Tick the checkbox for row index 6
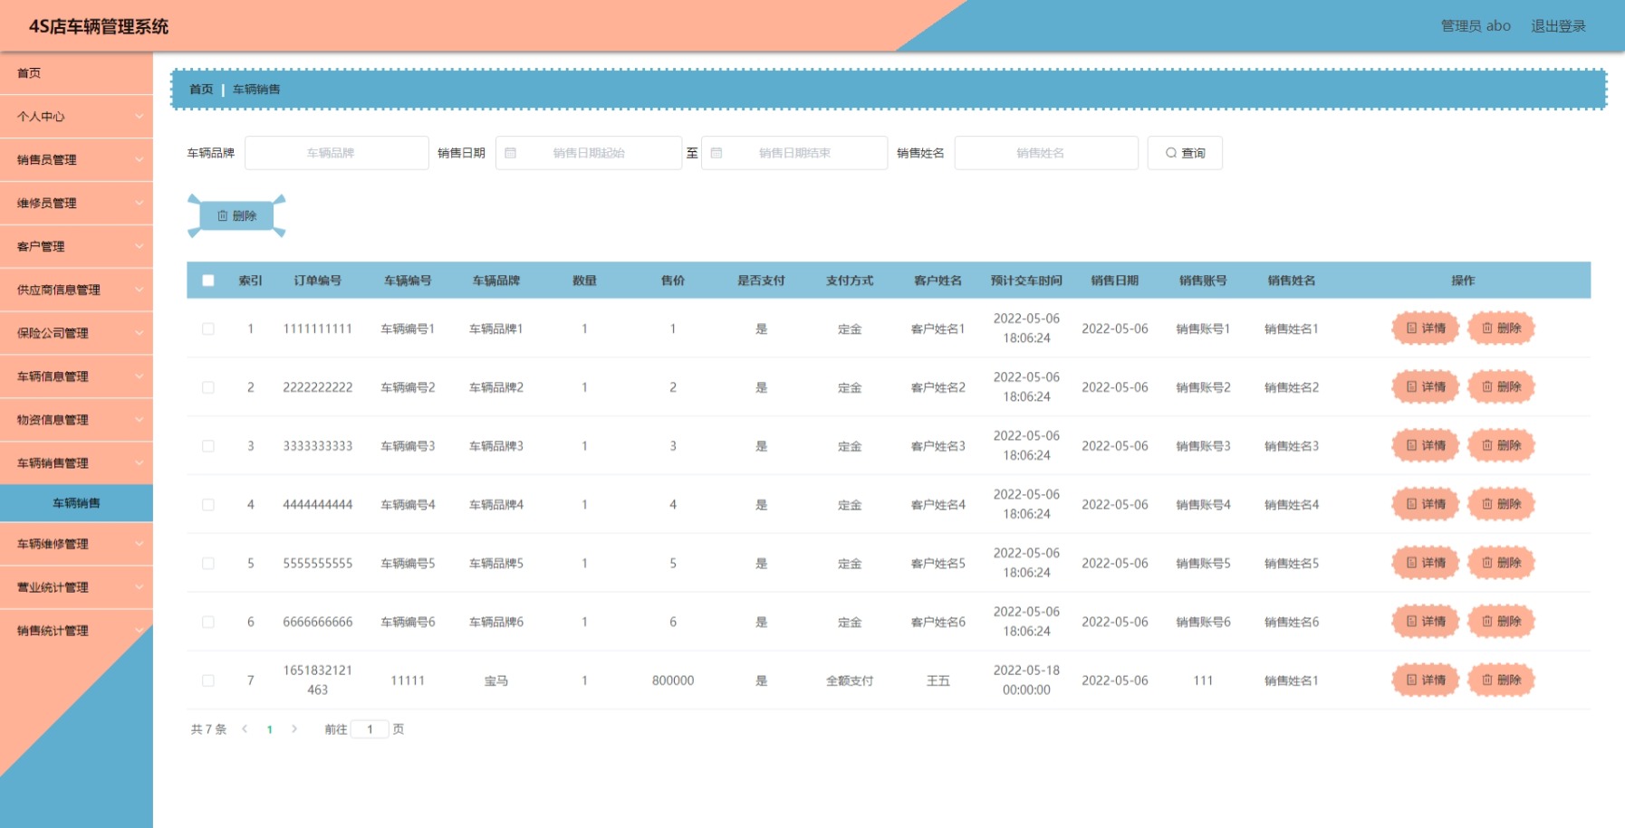This screenshot has width=1625, height=828. click(x=208, y=622)
